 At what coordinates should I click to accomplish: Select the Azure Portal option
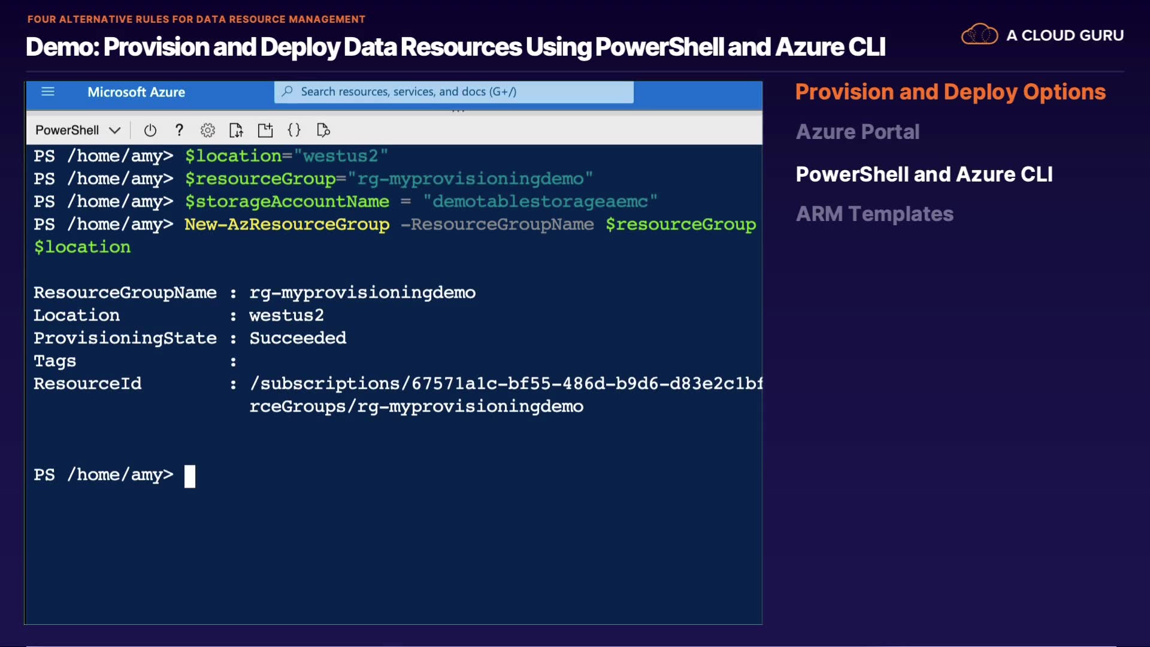point(857,132)
